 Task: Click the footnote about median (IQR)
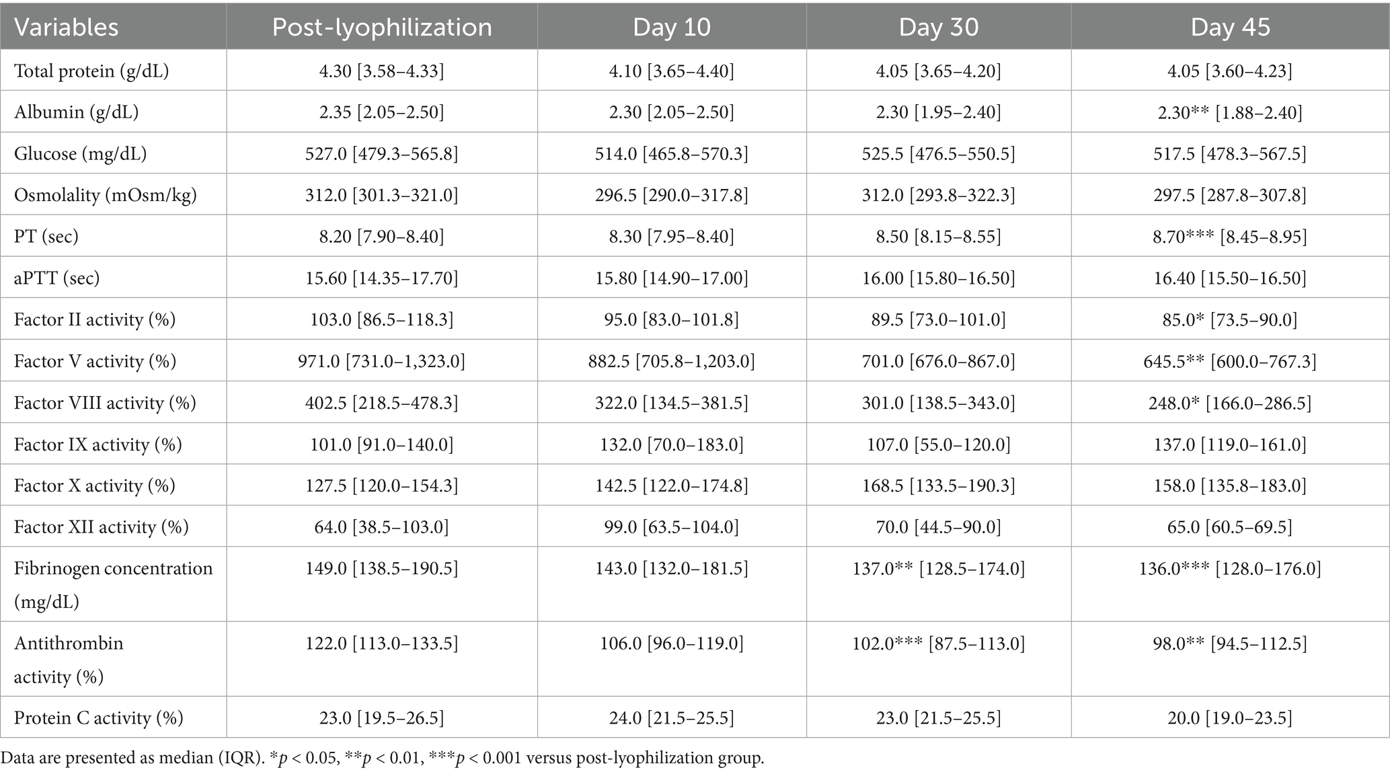coord(383,758)
